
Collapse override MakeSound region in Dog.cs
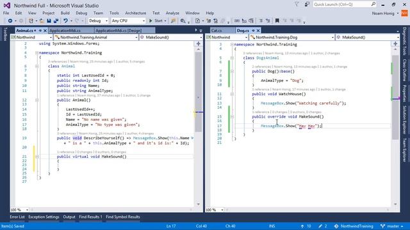[232, 116]
